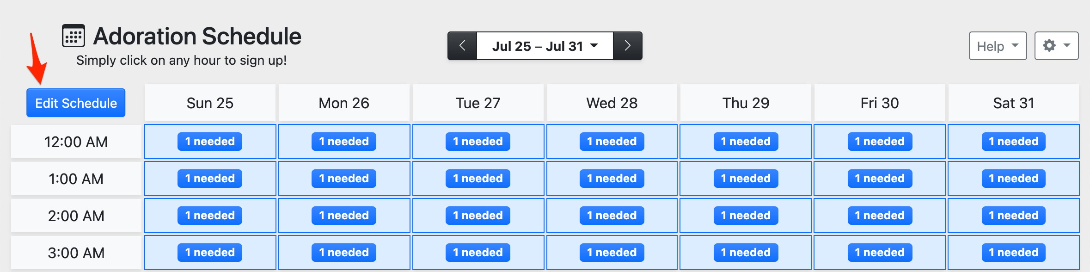The width and height of the screenshot is (1090, 272).
Task: Select the Friday 1:00 AM hour cell
Action: coord(879,179)
